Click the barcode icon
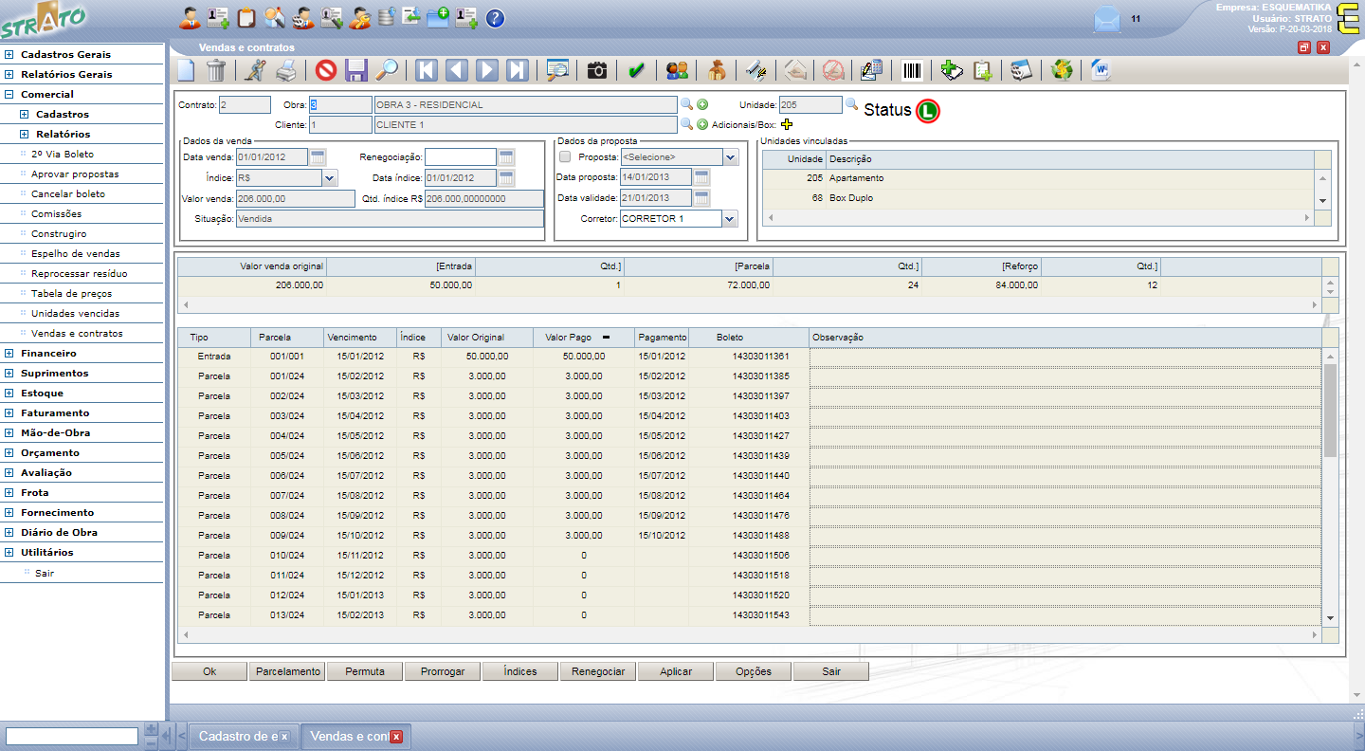1365x751 pixels. click(913, 70)
